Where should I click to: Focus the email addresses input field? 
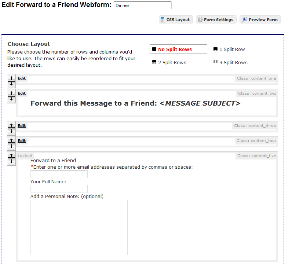(x=59, y=174)
